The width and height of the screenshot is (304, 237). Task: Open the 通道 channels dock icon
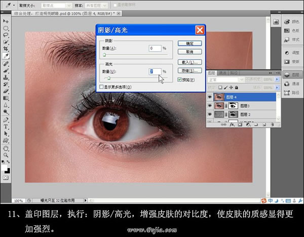(x=292, y=84)
